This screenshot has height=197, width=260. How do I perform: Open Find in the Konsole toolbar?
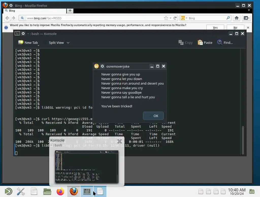(225, 43)
